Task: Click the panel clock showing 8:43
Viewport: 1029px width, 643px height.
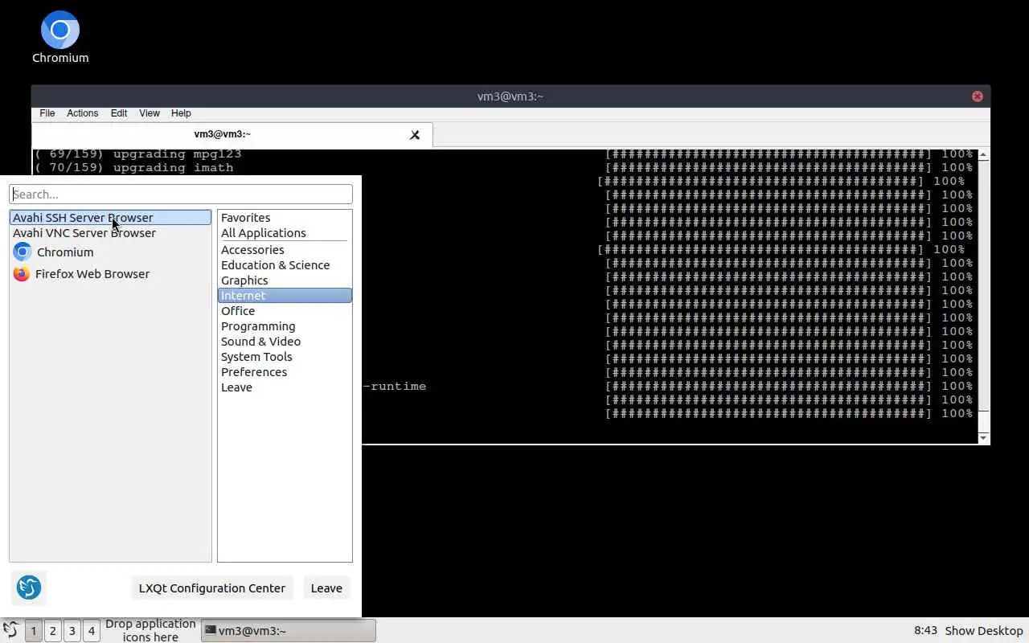Action: (x=926, y=631)
